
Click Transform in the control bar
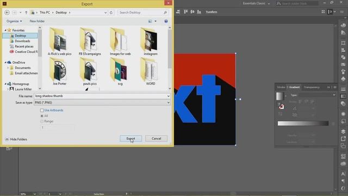[x=212, y=12]
